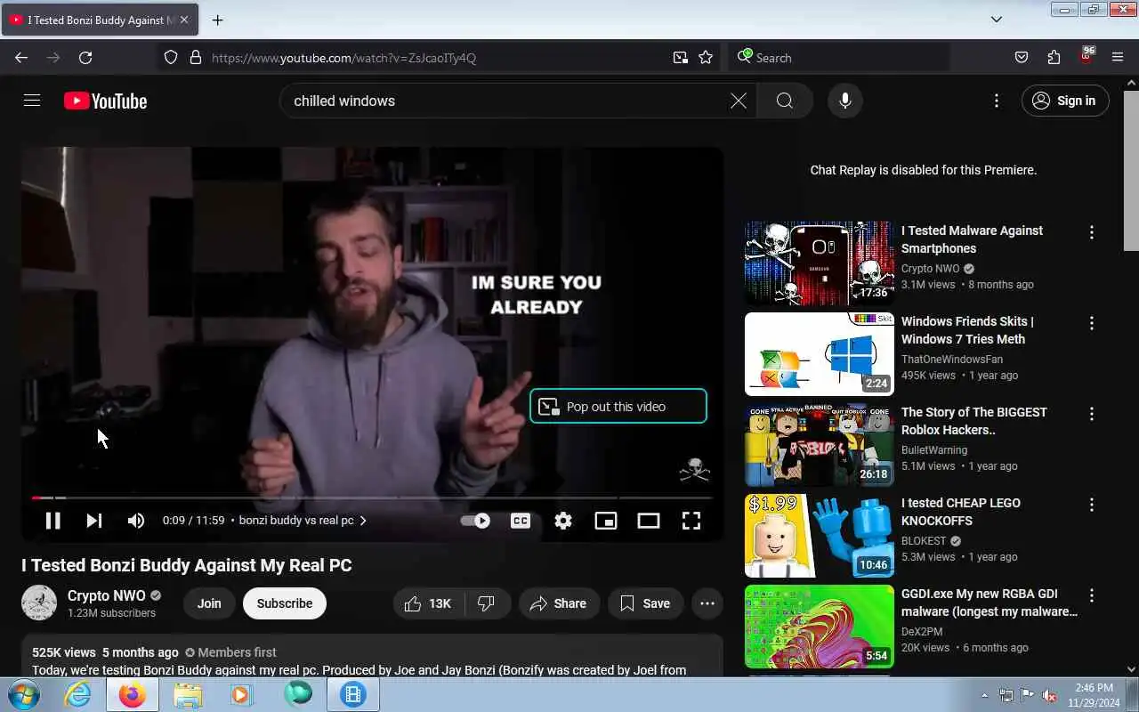List all tabs dropdown arrow
Image resolution: width=1139 pixels, height=712 pixels.
coord(997,20)
